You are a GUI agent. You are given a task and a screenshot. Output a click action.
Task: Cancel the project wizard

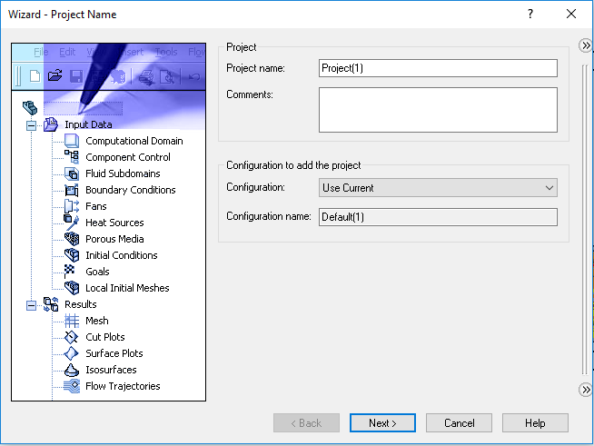tap(460, 423)
